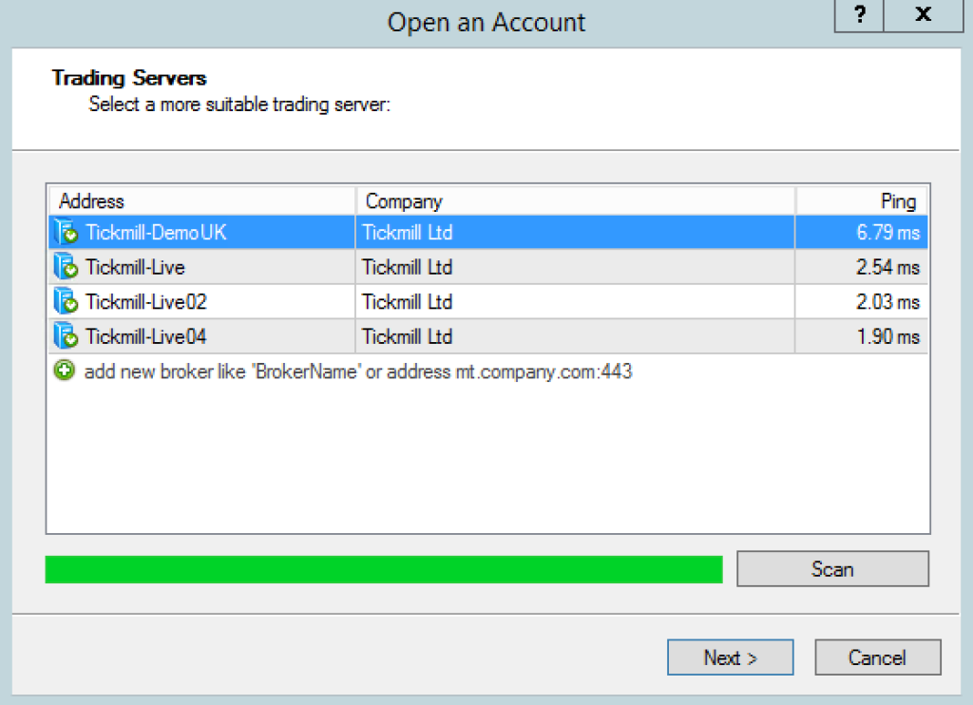Sort servers by Ping column header
This screenshot has width=973, height=705.
coord(861,201)
